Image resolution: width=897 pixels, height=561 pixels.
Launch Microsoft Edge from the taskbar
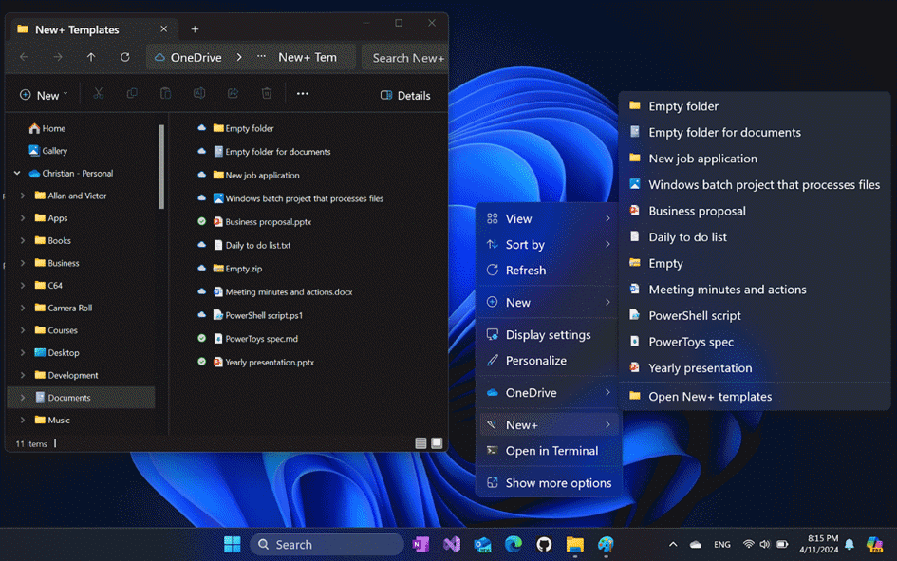tap(514, 544)
